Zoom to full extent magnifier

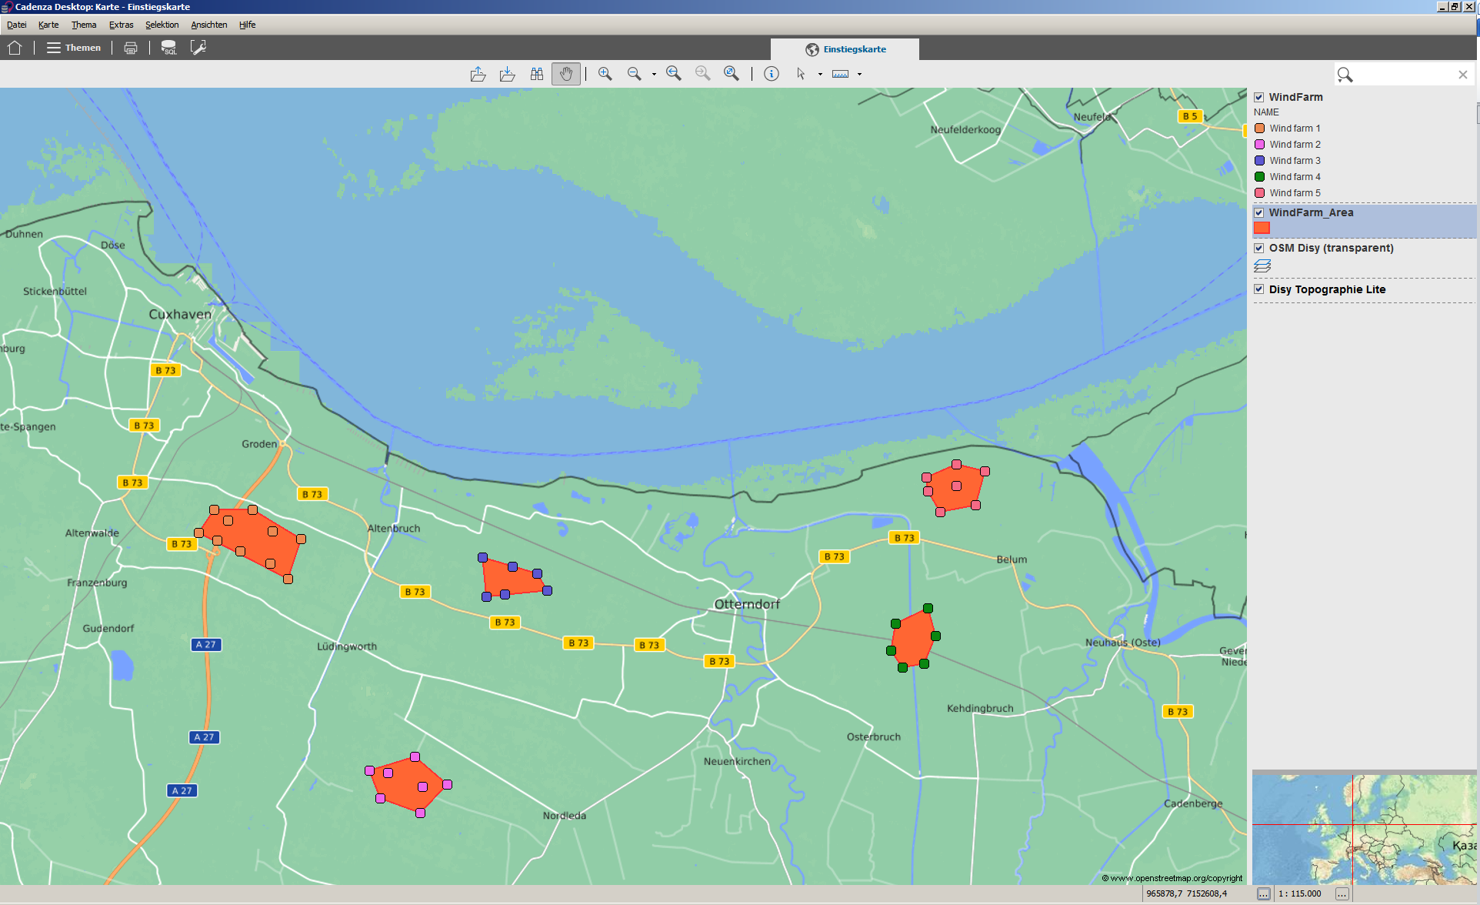(732, 74)
